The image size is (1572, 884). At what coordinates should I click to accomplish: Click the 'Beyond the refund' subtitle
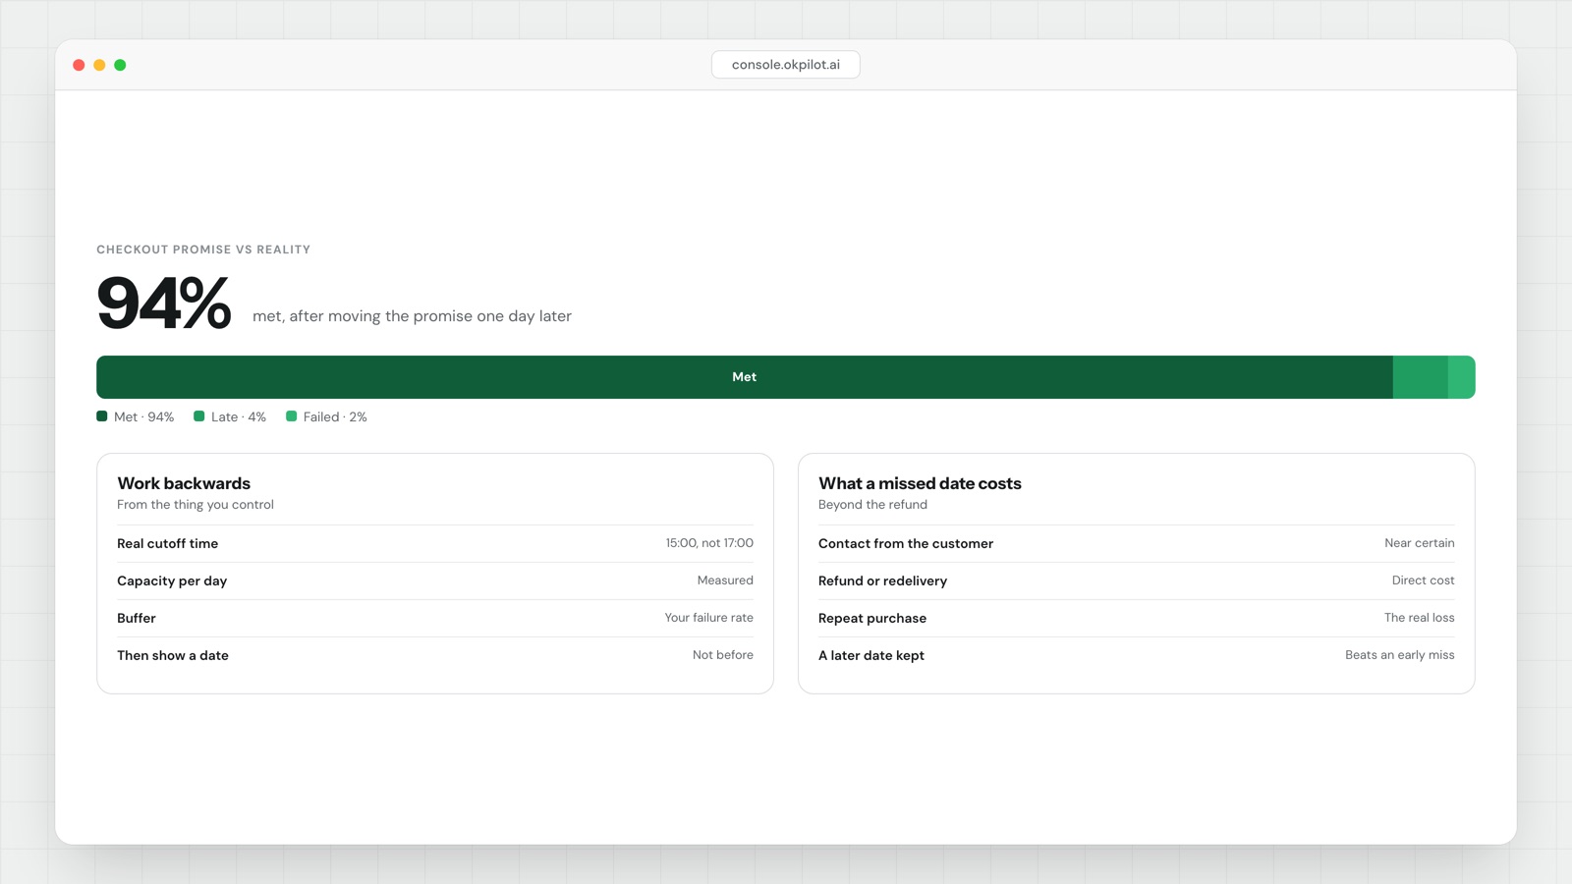click(872, 505)
